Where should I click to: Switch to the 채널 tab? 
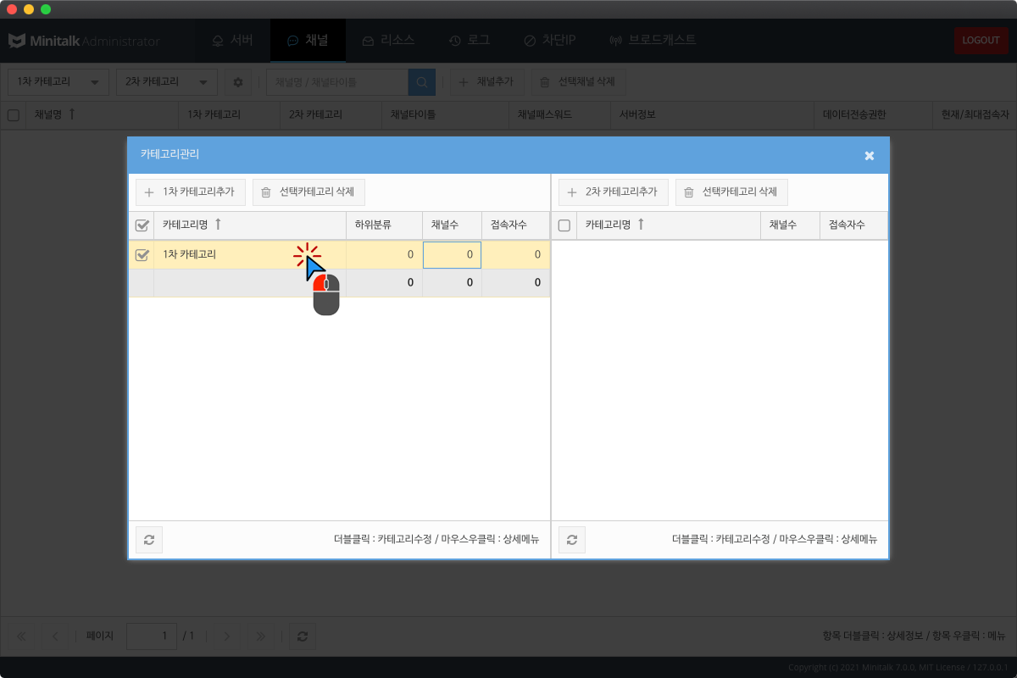(x=308, y=40)
